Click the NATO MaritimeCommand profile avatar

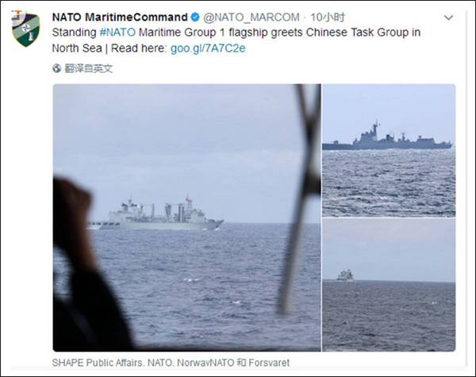click(26, 29)
